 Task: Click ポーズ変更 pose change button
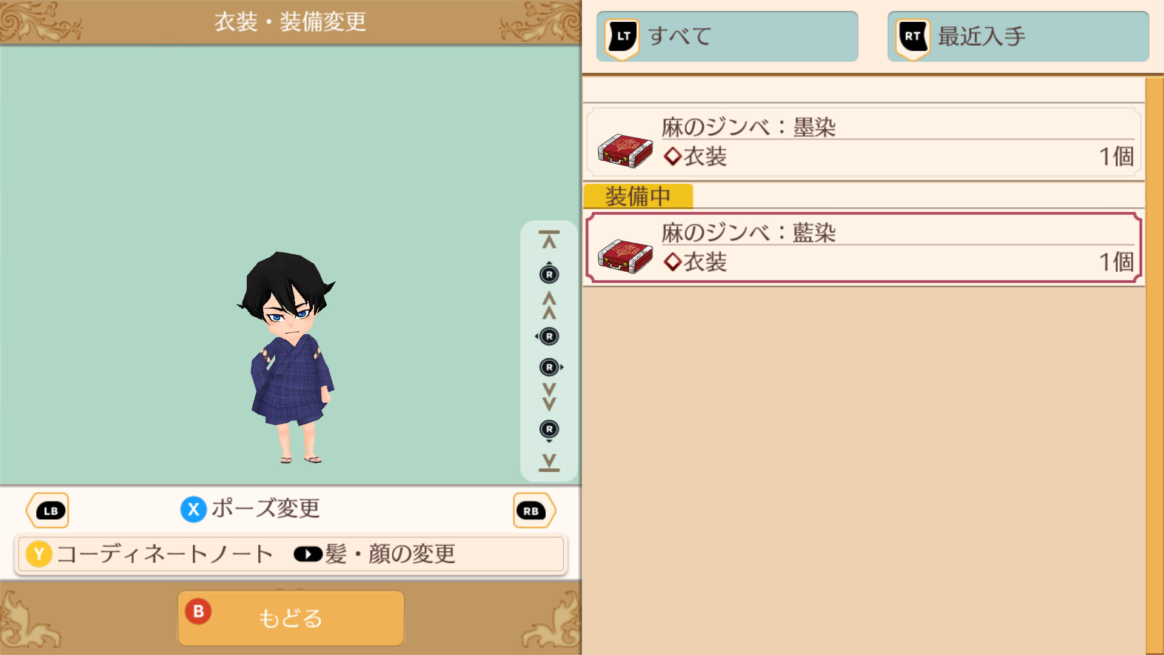pyautogui.click(x=250, y=509)
